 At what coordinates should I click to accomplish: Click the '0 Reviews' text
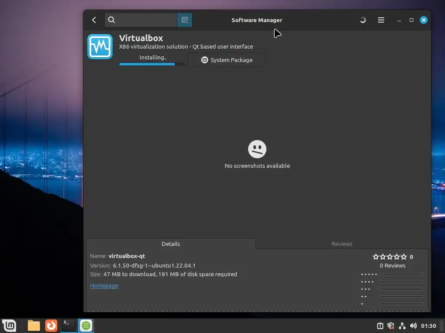pos(392,266)
